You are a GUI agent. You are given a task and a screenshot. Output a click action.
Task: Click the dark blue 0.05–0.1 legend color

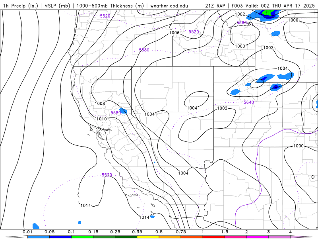pos(60,237)
